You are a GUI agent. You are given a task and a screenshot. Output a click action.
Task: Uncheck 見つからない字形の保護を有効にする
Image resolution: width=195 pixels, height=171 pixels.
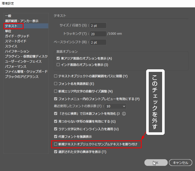(x=56, y=121)
